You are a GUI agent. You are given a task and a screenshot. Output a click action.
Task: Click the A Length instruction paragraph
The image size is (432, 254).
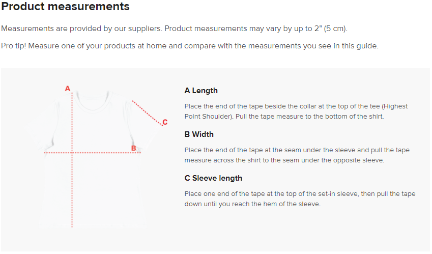click(295, 111)
